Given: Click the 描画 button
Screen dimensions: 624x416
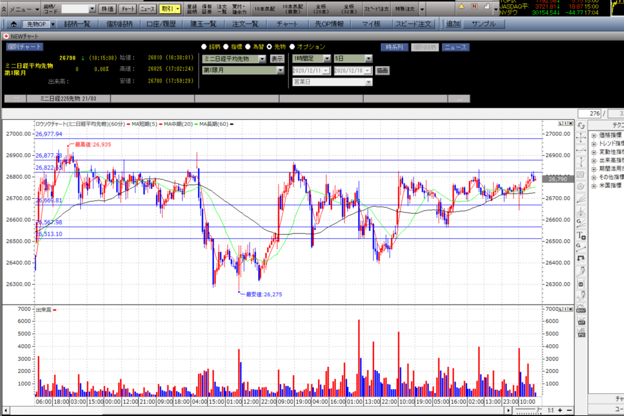Looking at the screenshot, I should coord(382,70).
